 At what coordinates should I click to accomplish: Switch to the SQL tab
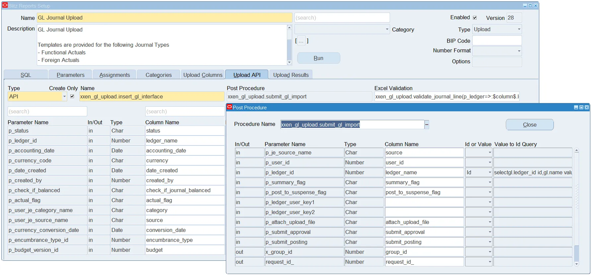(x=26, y=75)
